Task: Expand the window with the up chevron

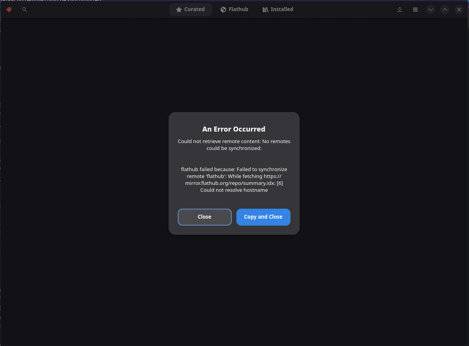Action: (x=445, y=10)
